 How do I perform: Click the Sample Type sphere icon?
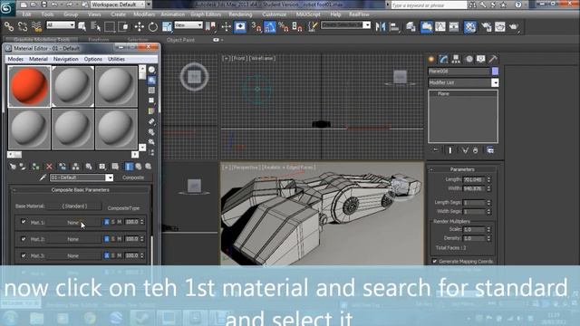tap(151, 70)
